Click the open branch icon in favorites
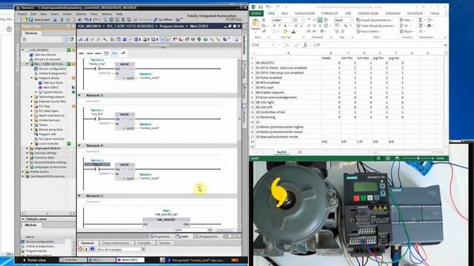The width and height of the screenshot is (474, 266). point(115,53)
